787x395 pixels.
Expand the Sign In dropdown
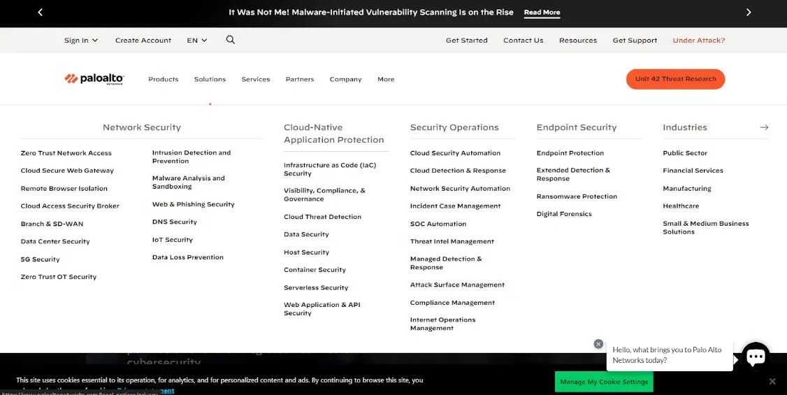point(81,40)
